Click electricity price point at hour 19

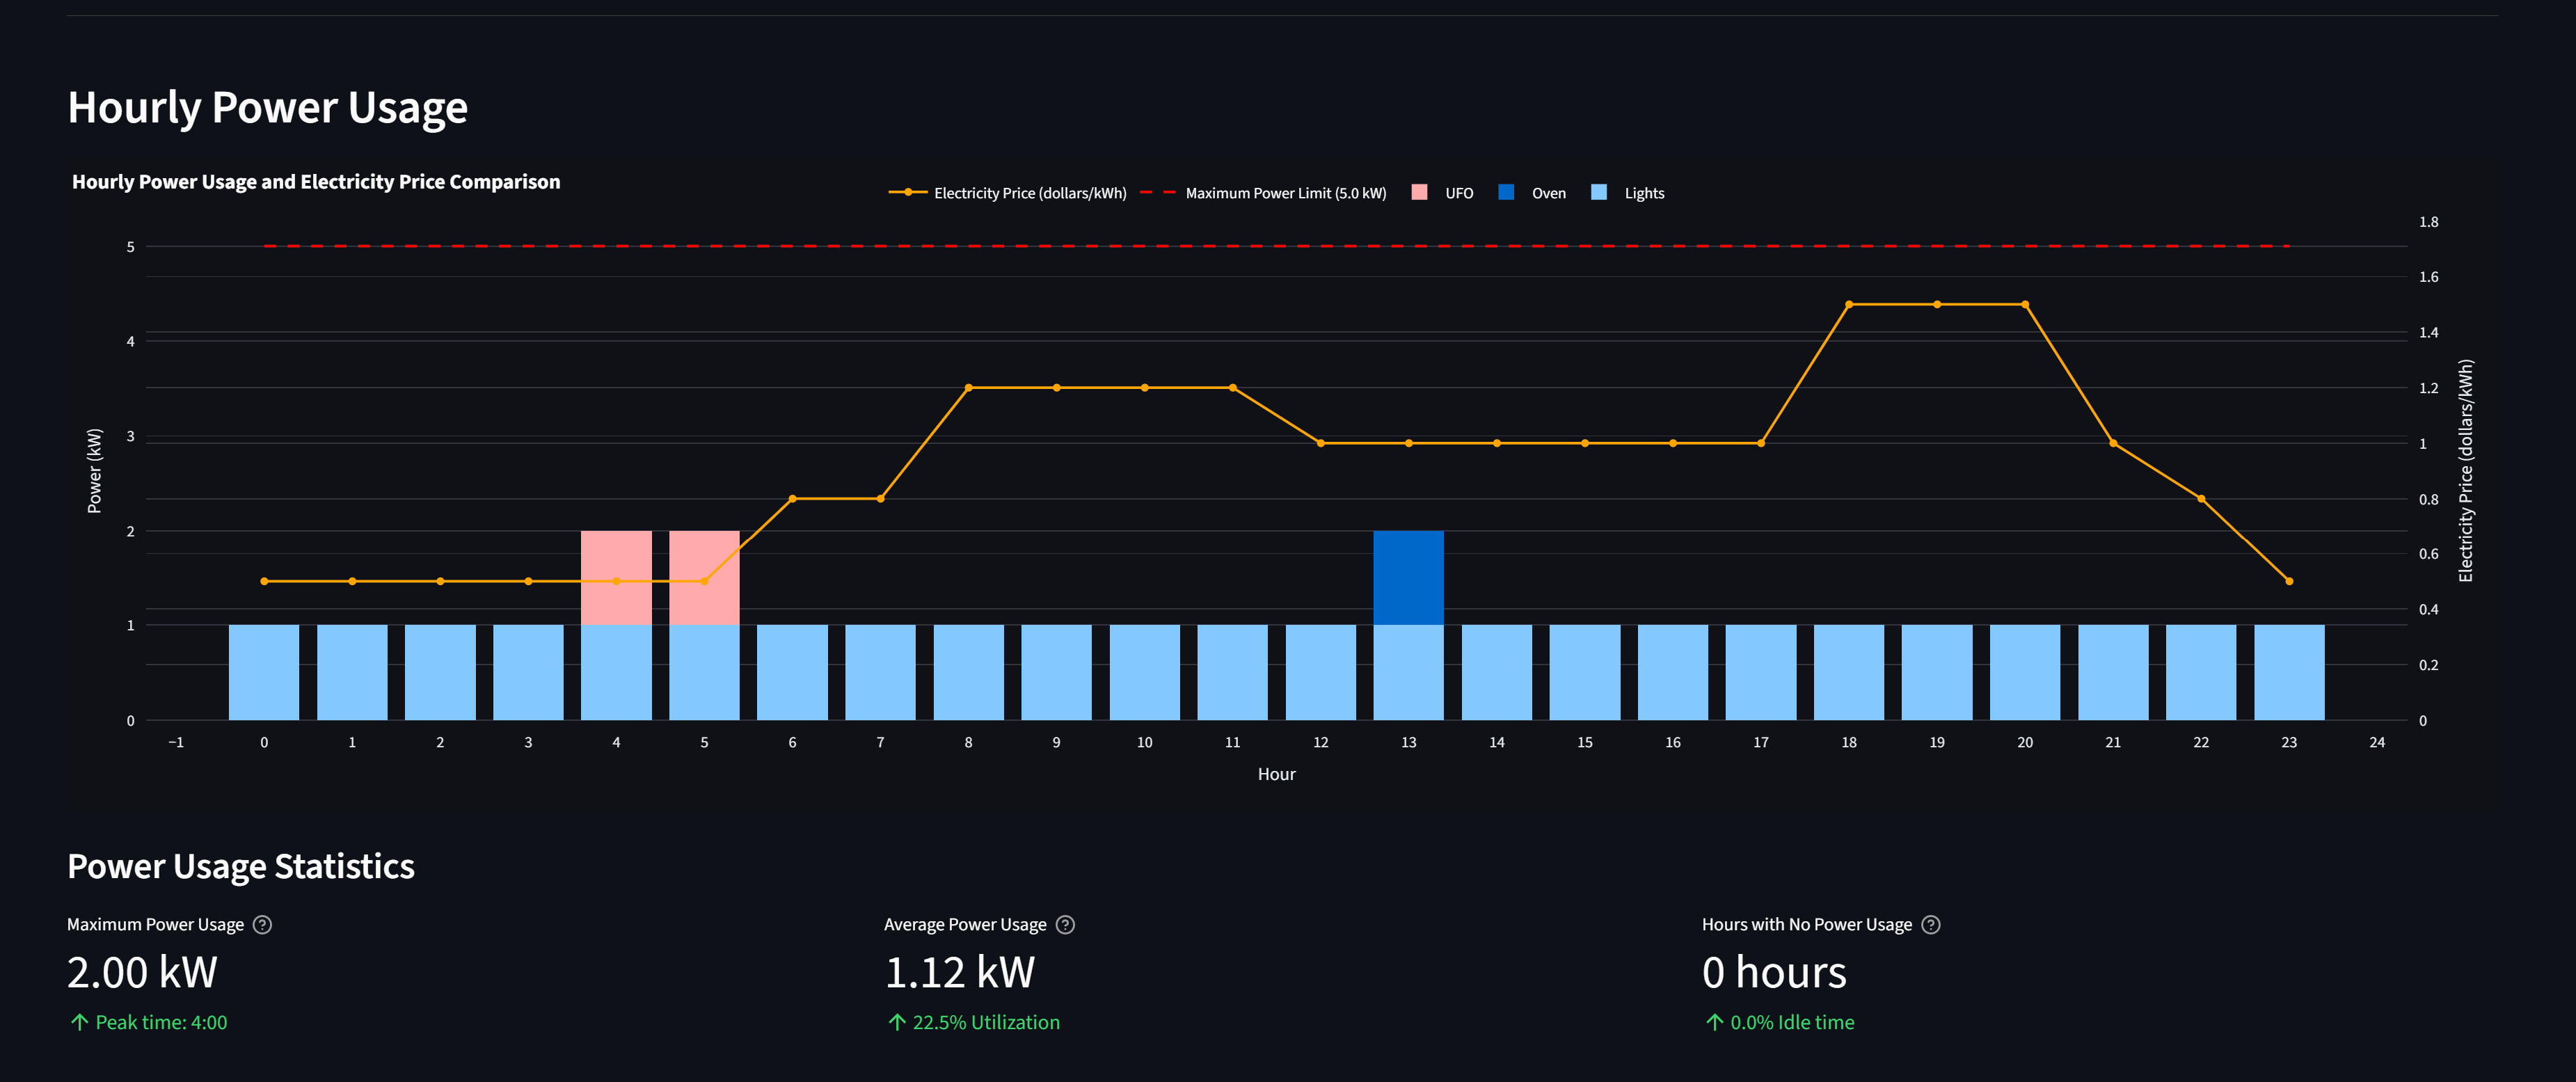point(1937,304)
